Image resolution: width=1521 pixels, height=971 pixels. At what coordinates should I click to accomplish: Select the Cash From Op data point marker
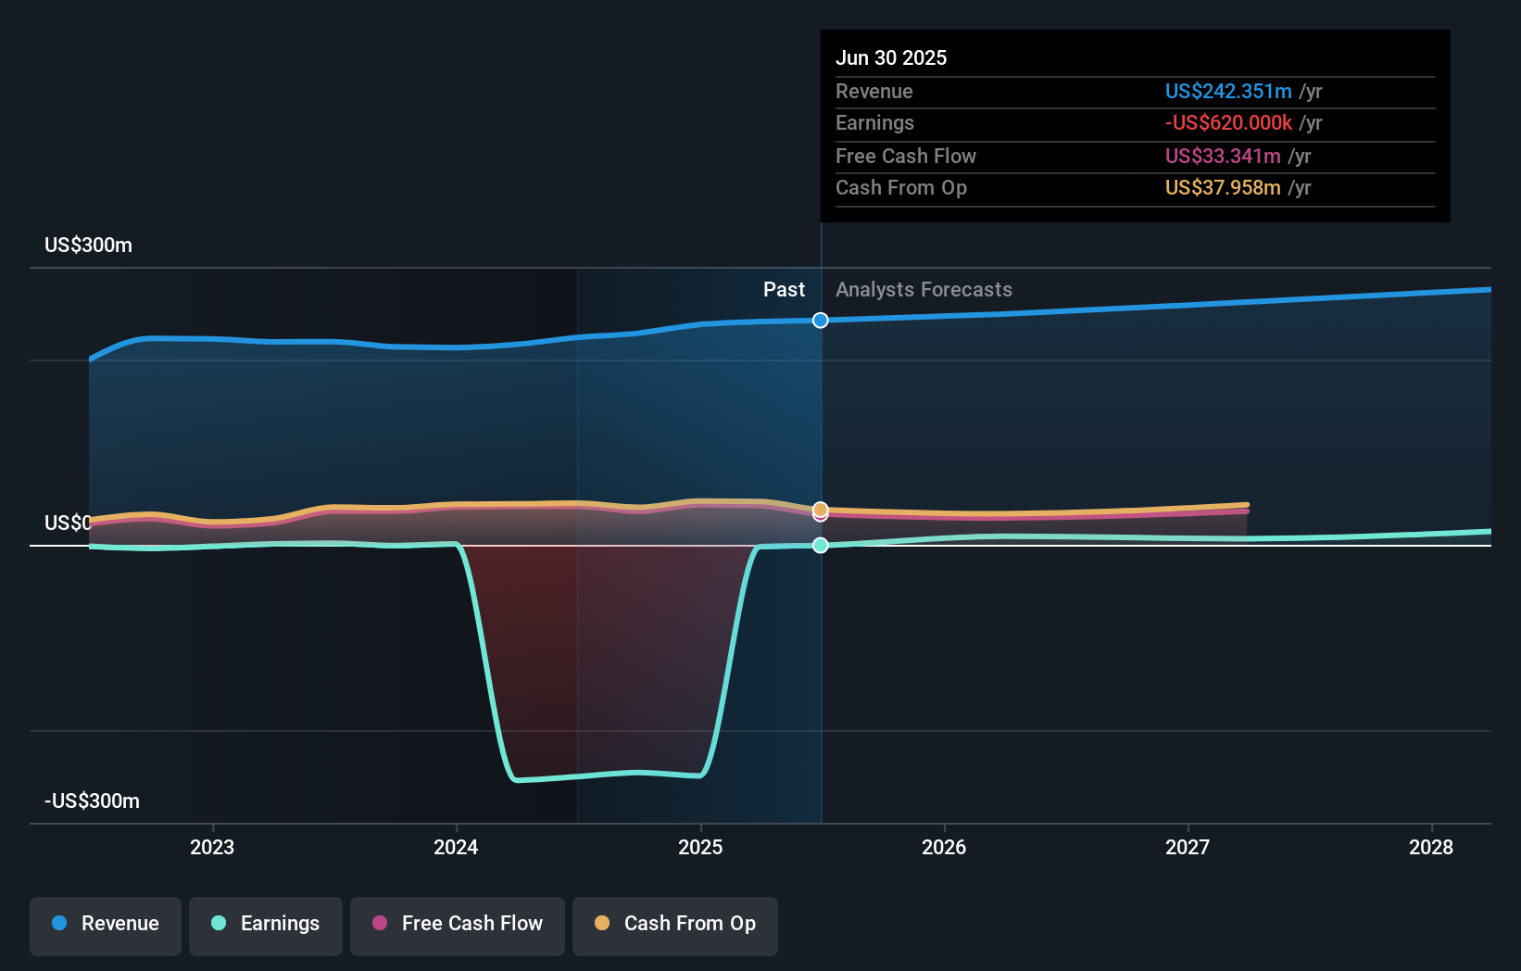[821, 510]
